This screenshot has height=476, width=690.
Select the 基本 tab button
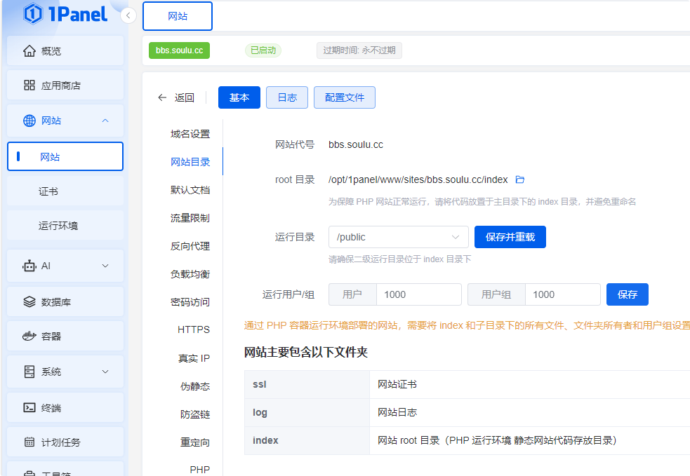tap(239, 97)
